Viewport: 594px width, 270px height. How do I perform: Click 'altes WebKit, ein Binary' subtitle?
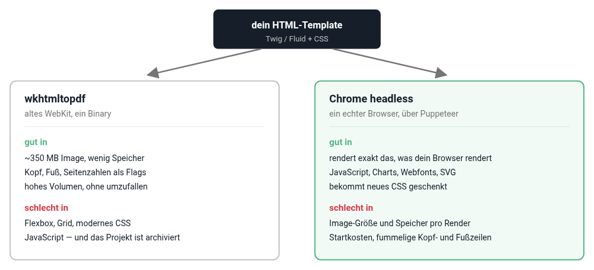[68, 114]
